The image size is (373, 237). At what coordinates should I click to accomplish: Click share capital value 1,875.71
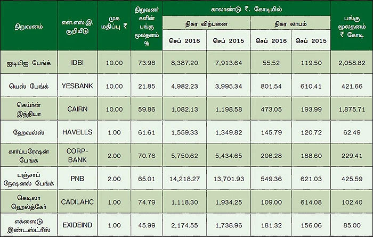[x=352, y=109]
